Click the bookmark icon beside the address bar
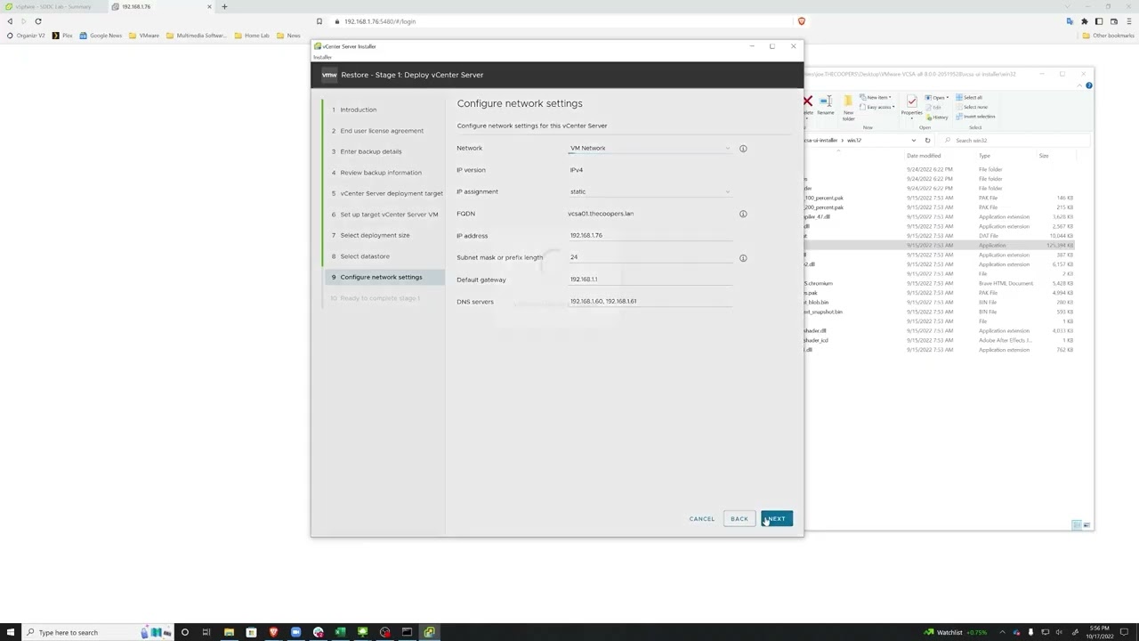The width and height of the screenshot is (1139, 641). coord(319,21)
